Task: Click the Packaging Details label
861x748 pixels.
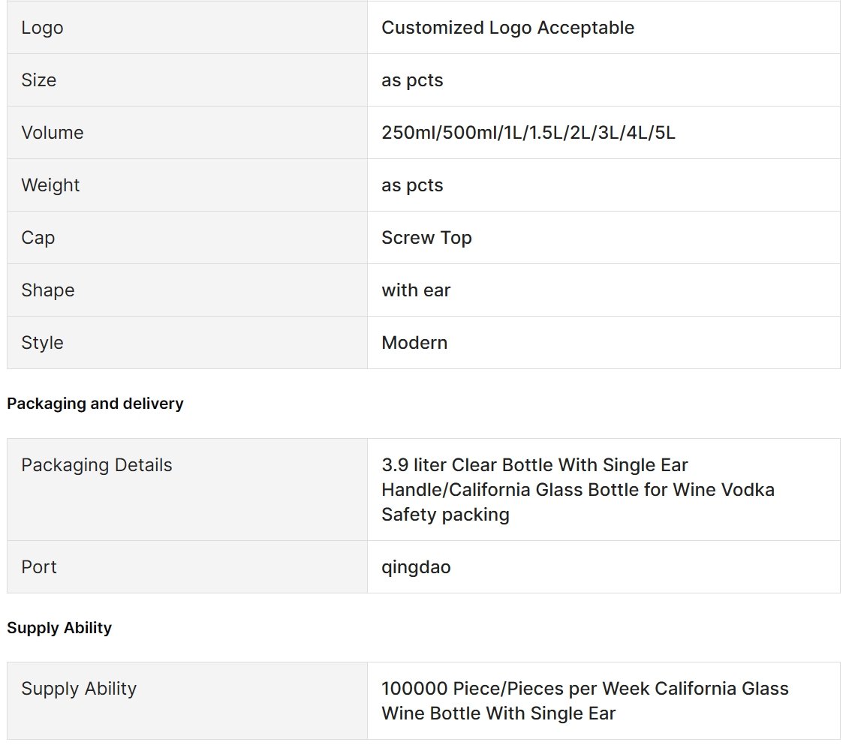Action: coord(97,465)
